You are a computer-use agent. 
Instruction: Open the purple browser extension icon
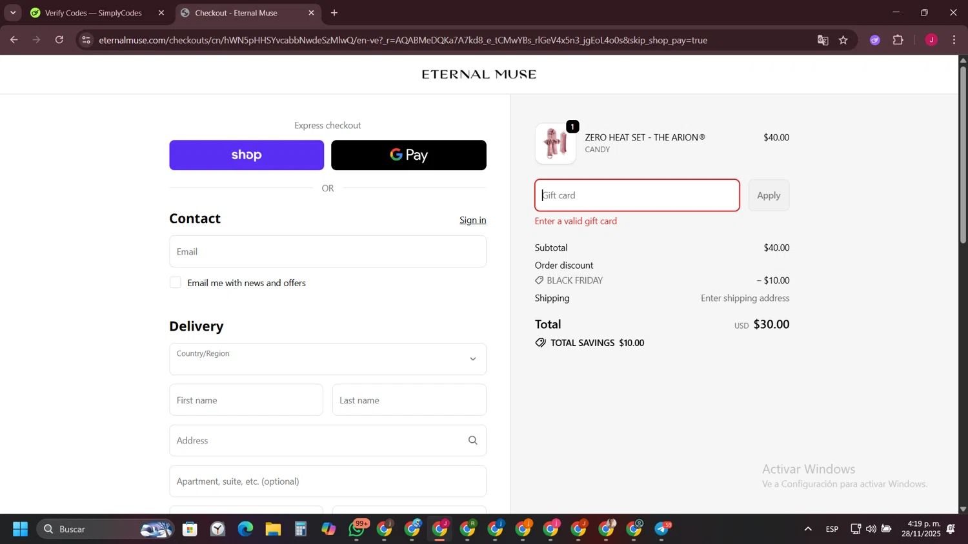875,40
